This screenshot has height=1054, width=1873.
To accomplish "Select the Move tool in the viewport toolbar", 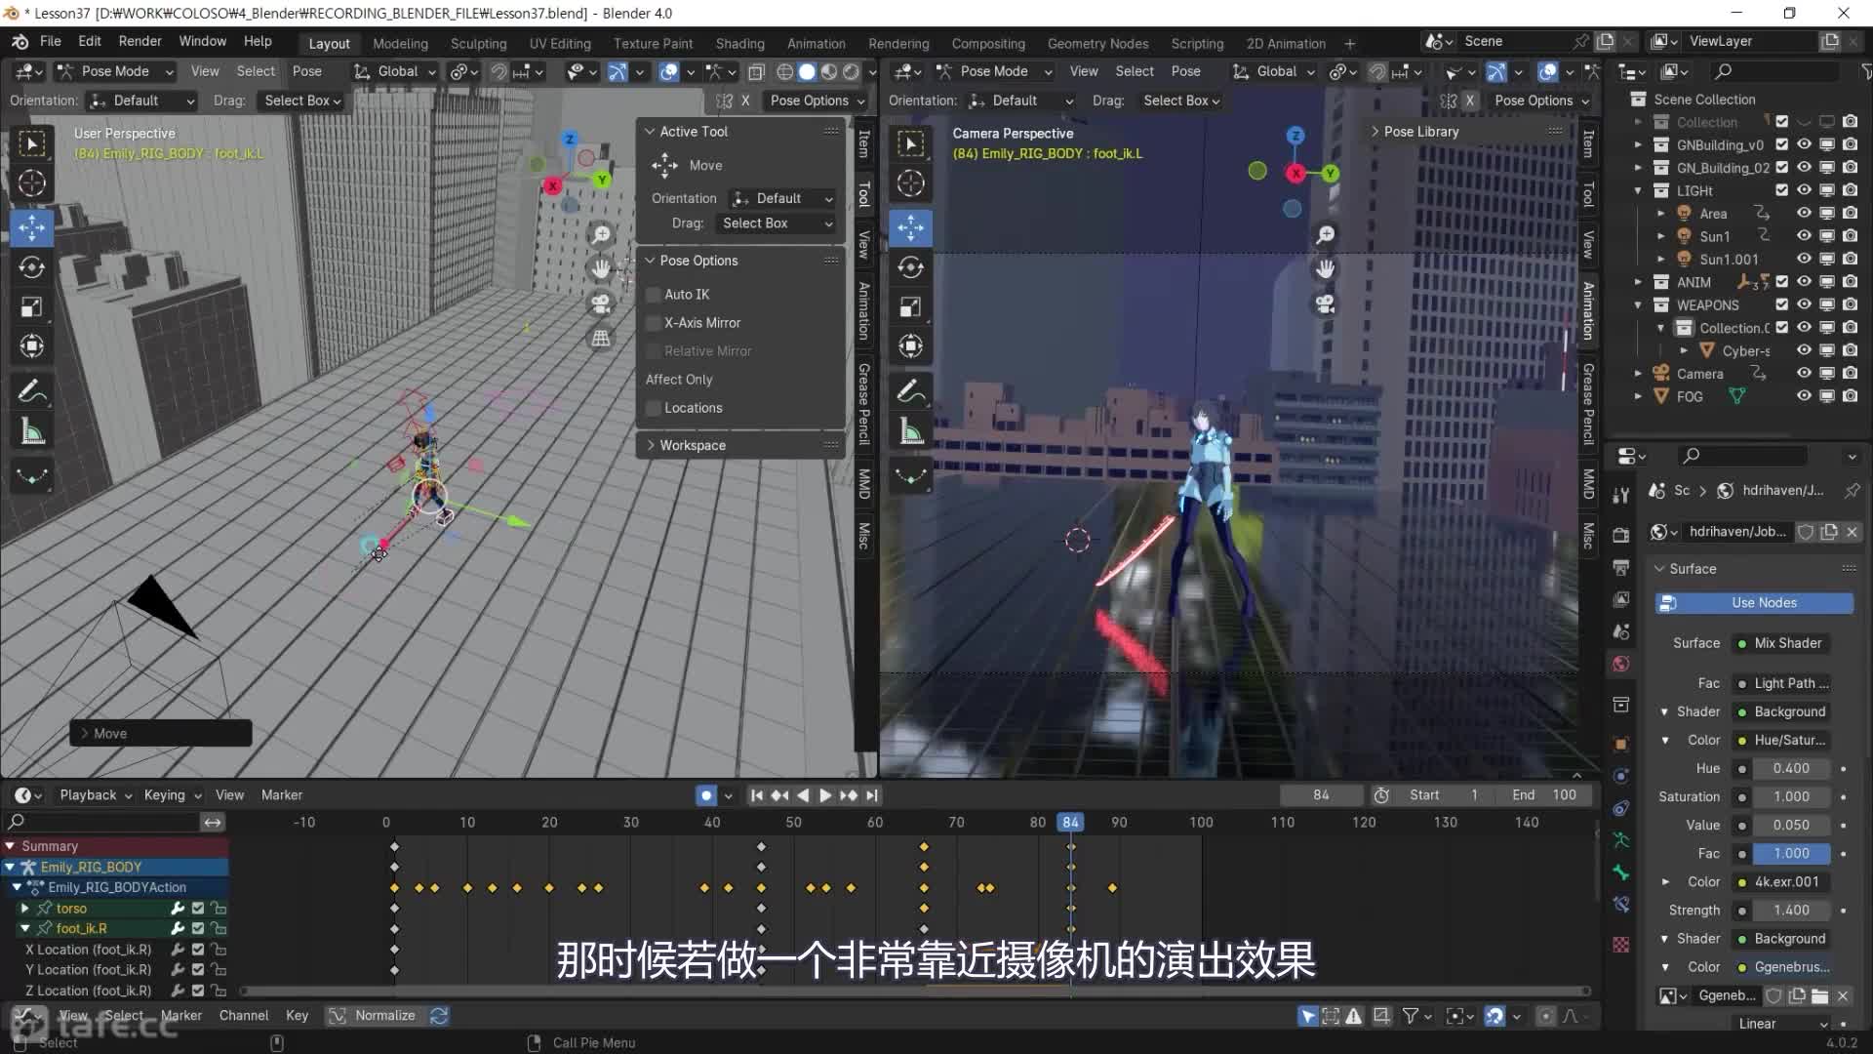I will coord(32,227).
